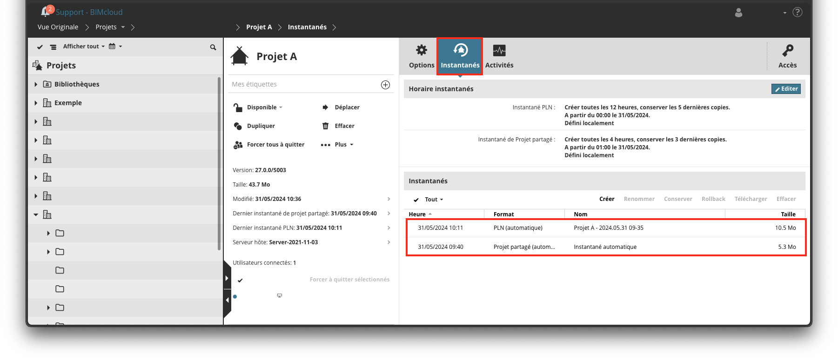The width and height of the screenshot is (838, 361).
Task: Toggle connected users select-all checkmark
Action: tap(240, 281)
